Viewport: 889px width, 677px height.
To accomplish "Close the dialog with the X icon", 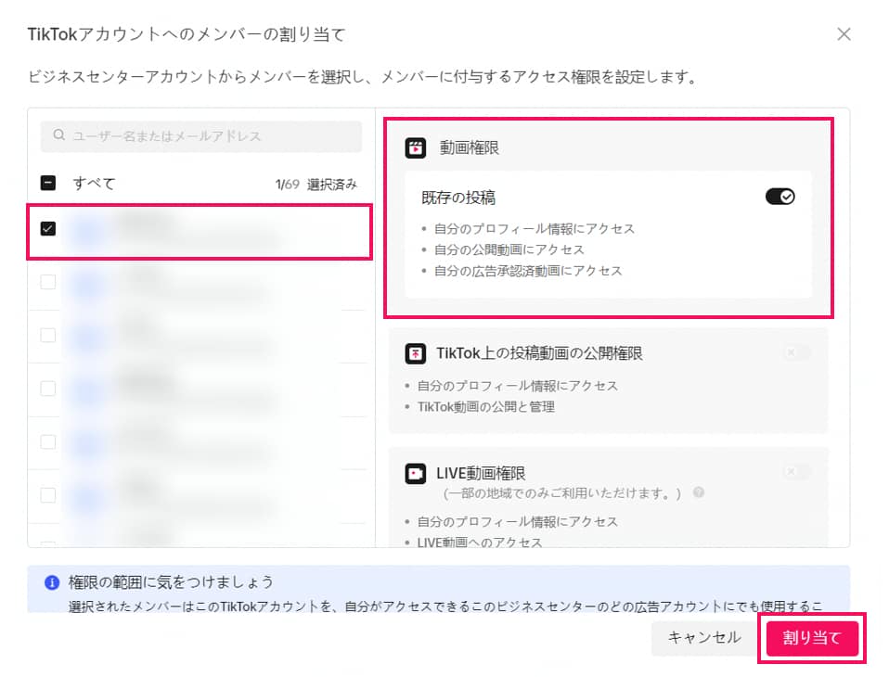I will [844, 34].
